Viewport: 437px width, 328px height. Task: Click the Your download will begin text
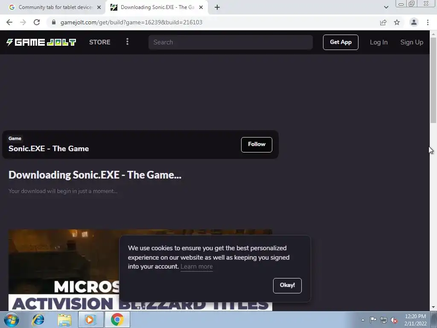point(63,191)
